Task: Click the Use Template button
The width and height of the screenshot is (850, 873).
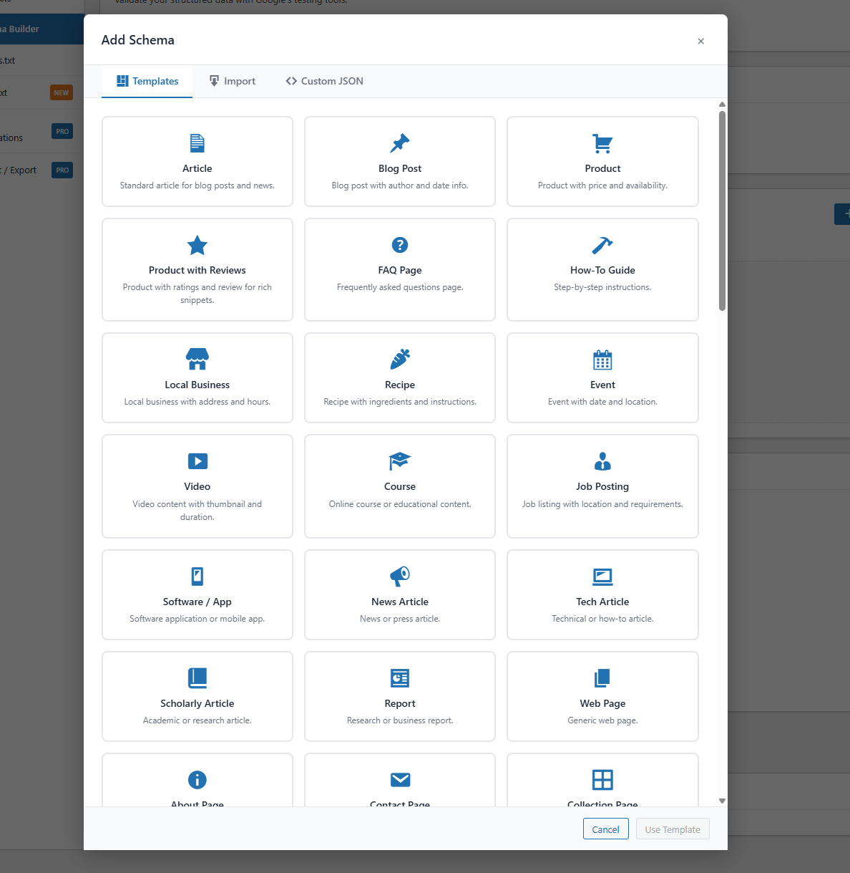Action: pyautogui.click(x=672, y=829)
